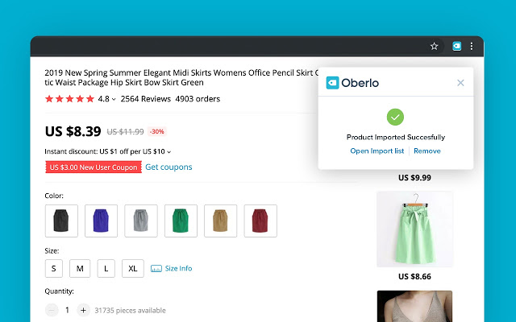Click the Oberlo logo in popup

pos(352,82)
